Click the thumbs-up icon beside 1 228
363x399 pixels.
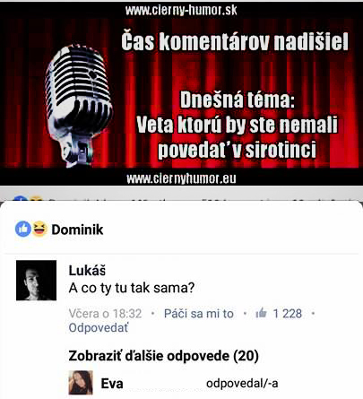(261, 313)
